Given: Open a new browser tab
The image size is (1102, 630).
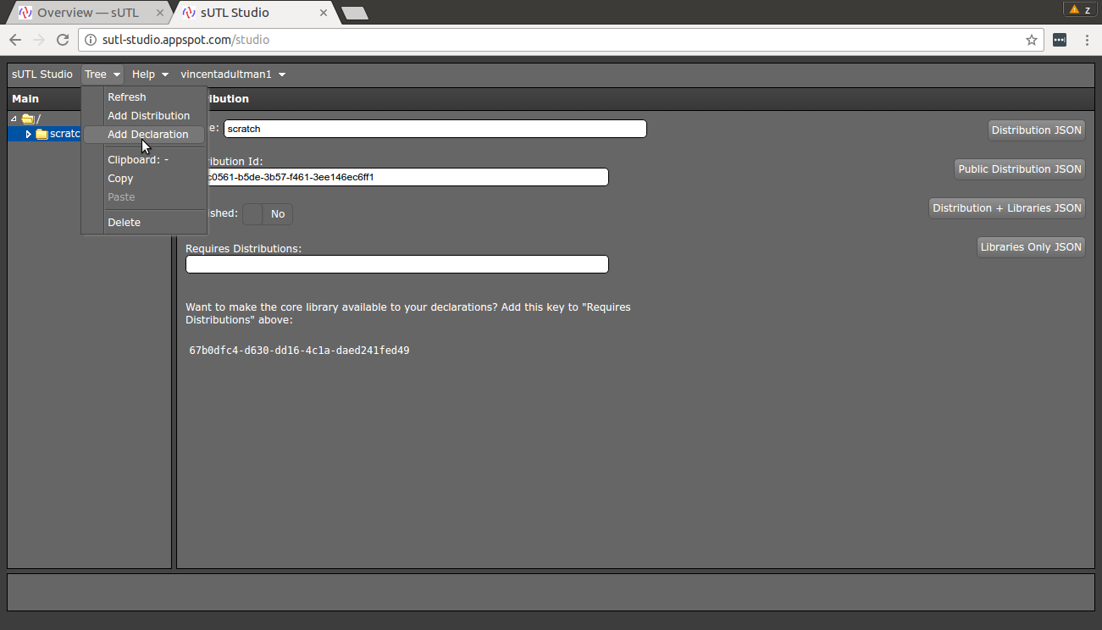Looking at the screenshot, I should click(x=354, y=13).
